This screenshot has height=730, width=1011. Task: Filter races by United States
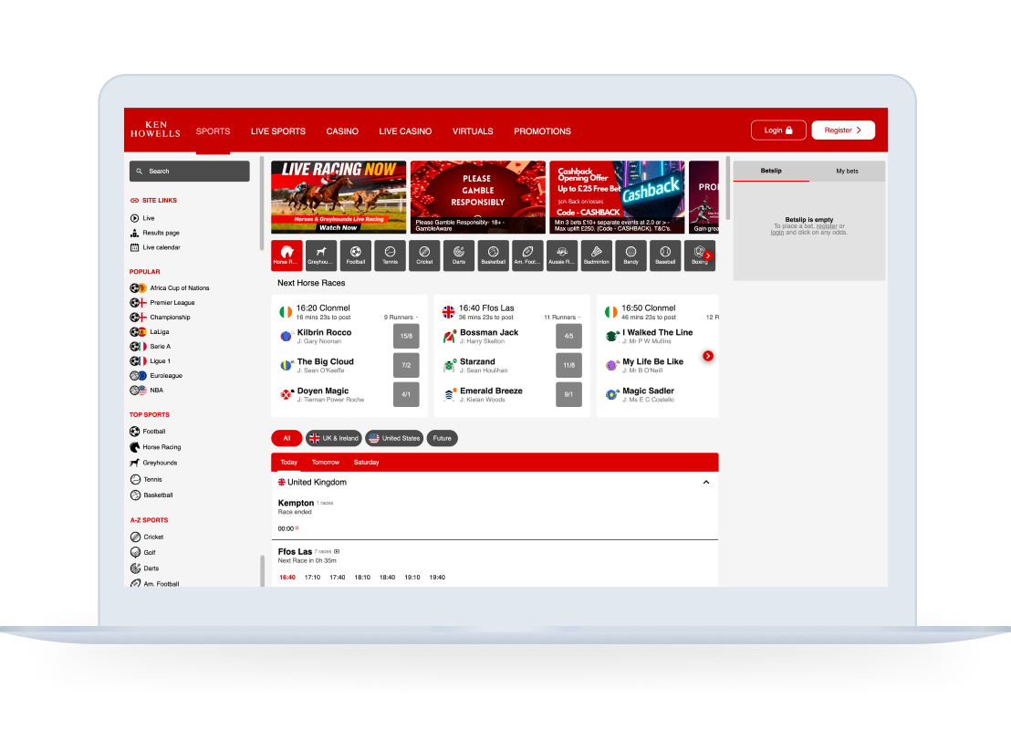393,438
